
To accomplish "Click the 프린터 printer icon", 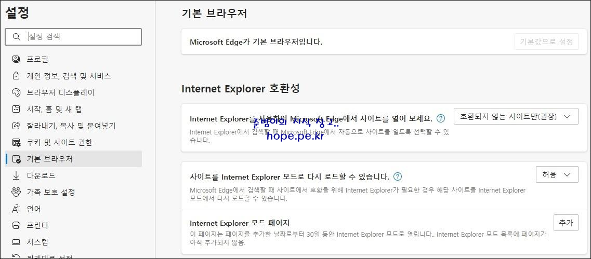I will point(16,225).
